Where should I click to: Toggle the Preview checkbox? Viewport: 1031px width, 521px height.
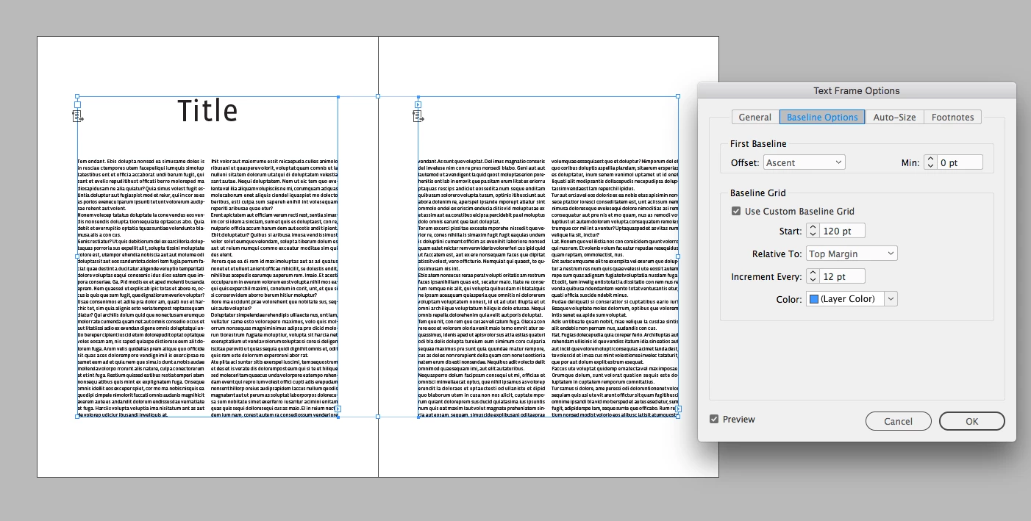point(714,419)
